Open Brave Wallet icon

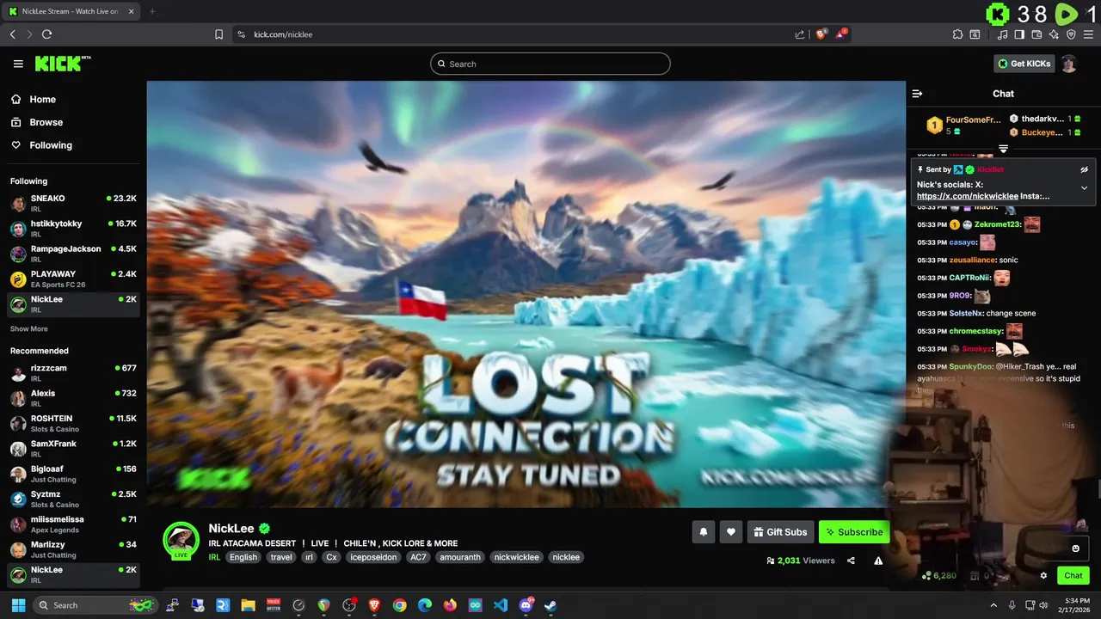tap(1036, 34)
